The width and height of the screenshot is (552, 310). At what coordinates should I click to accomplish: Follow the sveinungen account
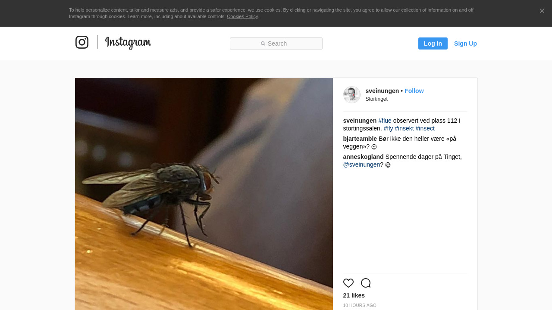coord(414,91)
